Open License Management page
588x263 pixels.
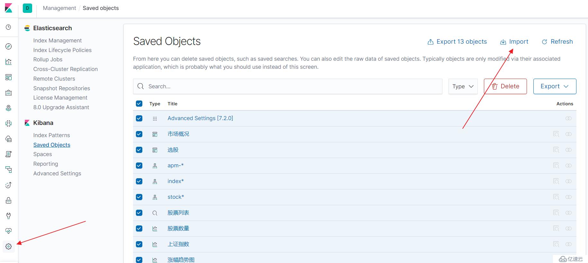pyautogui.click(x=60, y=98)
